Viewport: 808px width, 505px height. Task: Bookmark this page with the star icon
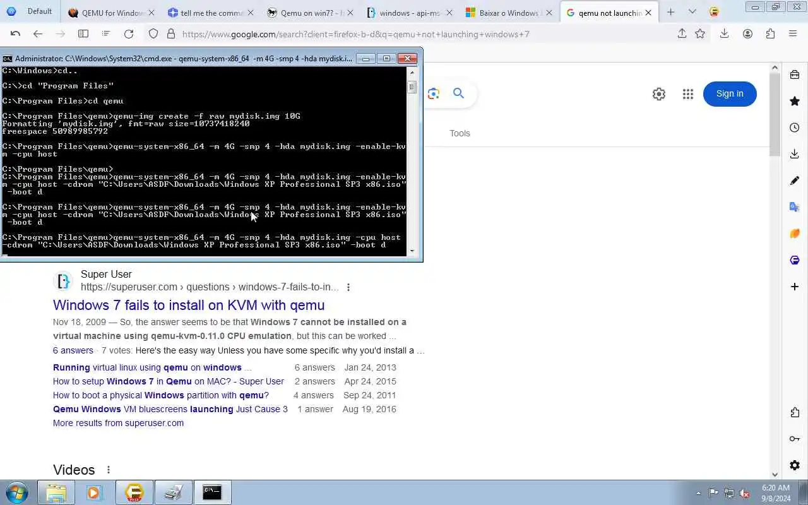point(700,34)
